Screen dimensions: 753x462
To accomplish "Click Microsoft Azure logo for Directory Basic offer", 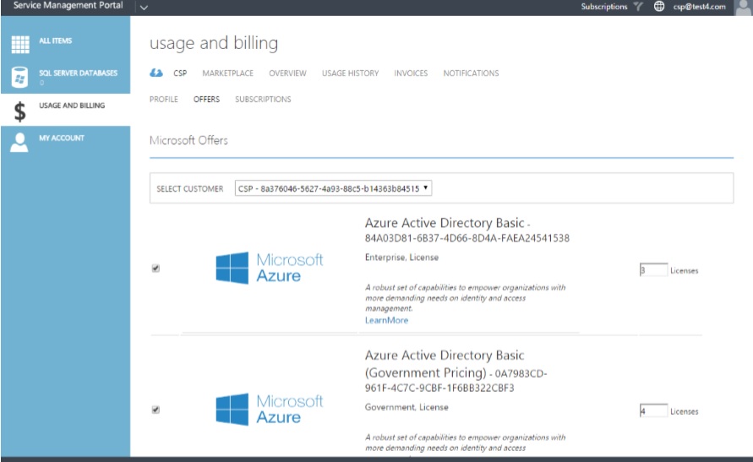I will coord(270,268).
